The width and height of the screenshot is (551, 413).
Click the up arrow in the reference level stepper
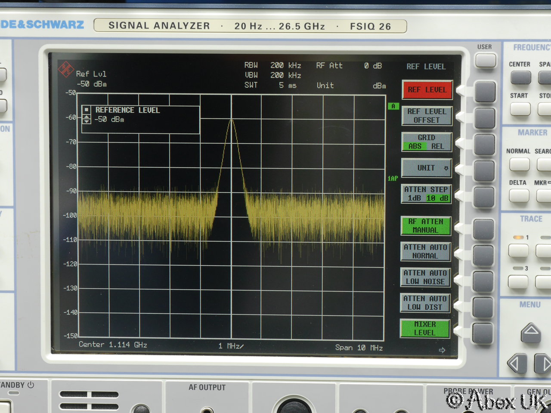[87, 117]
